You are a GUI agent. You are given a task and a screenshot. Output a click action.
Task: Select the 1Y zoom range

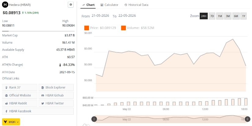point(243,16)
